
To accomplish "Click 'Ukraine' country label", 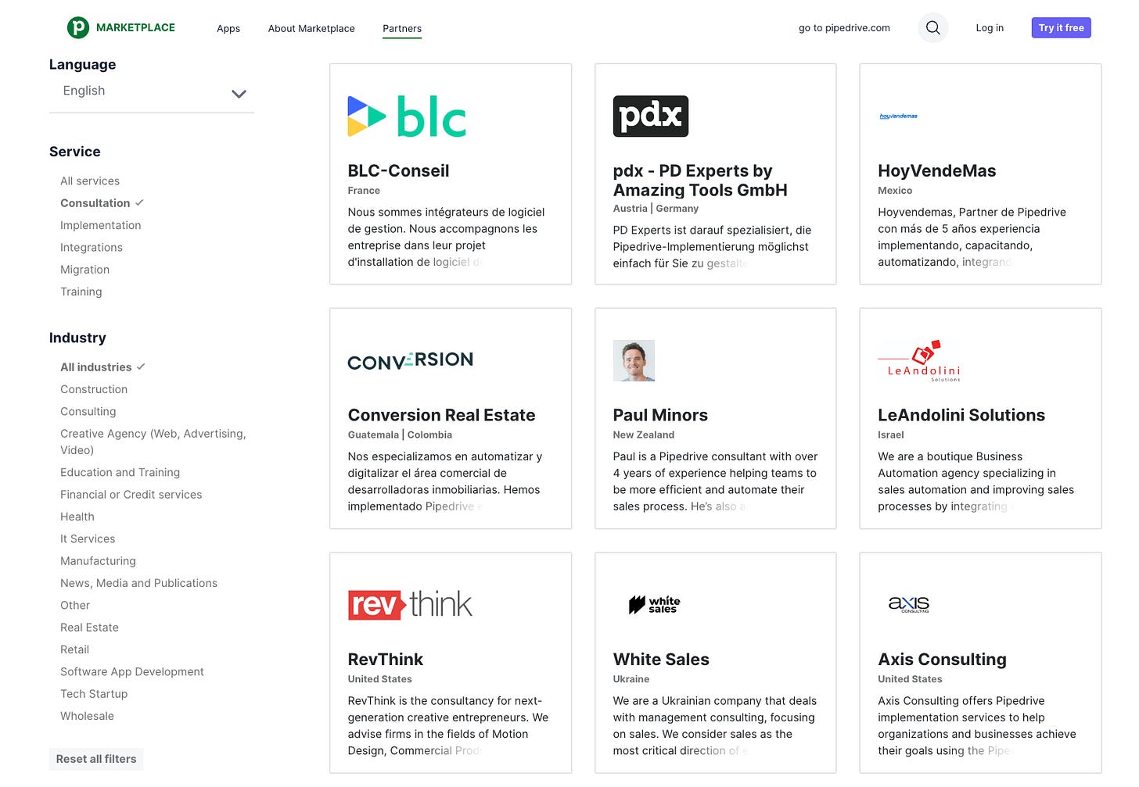I will coord(631,679).
